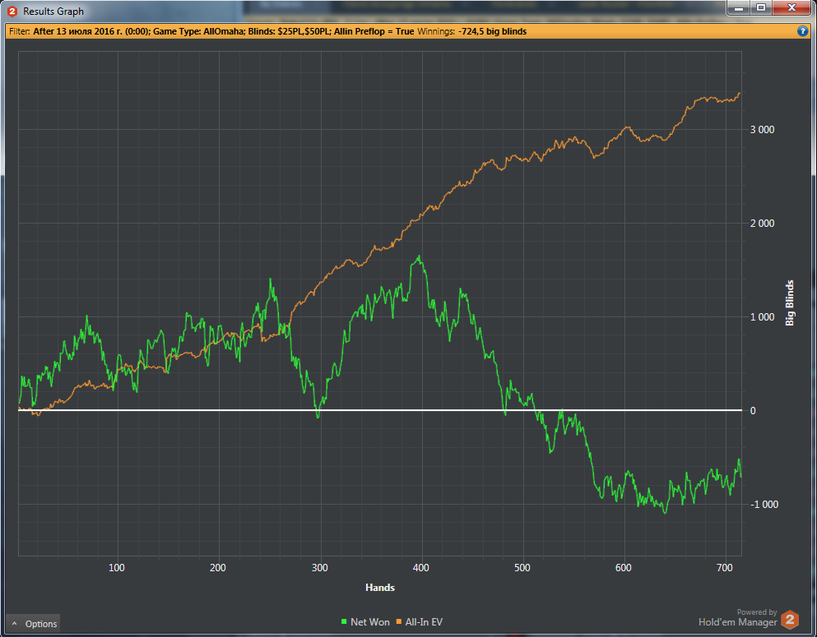Screen dimensions: 817x637
Task: Toggle the Net Won legend label
Action: click(x=369, y=622)
